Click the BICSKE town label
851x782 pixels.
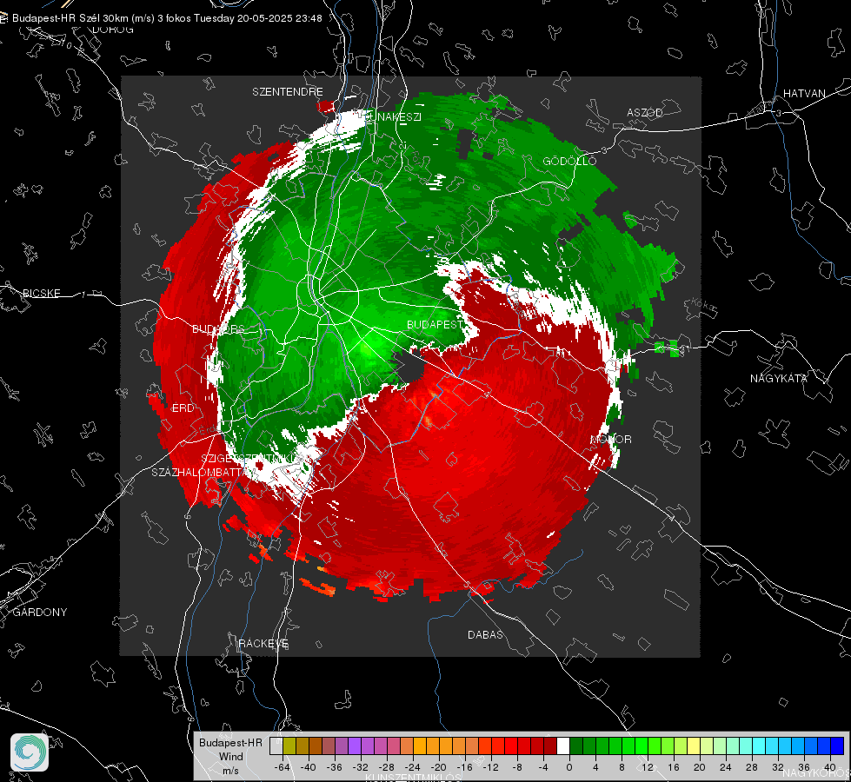tap(41, 293)
